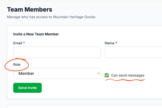The image size is (162, 108).
Task: Open the Role dropdown showing Member
Action: (x=57, y=73)
